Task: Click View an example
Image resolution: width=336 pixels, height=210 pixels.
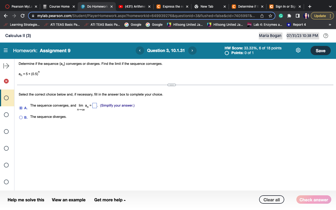Action: [69, 200]
